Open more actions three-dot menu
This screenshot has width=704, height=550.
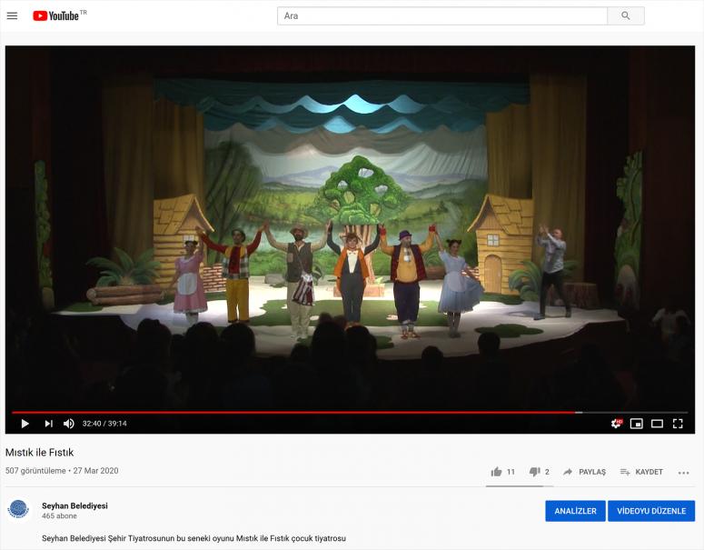tap(683, 472)
